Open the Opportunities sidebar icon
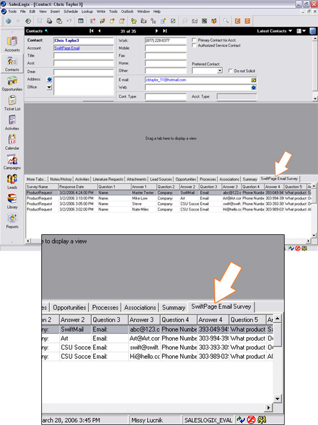The width and height of the screenshot is (318, 425). click(12, 83)
